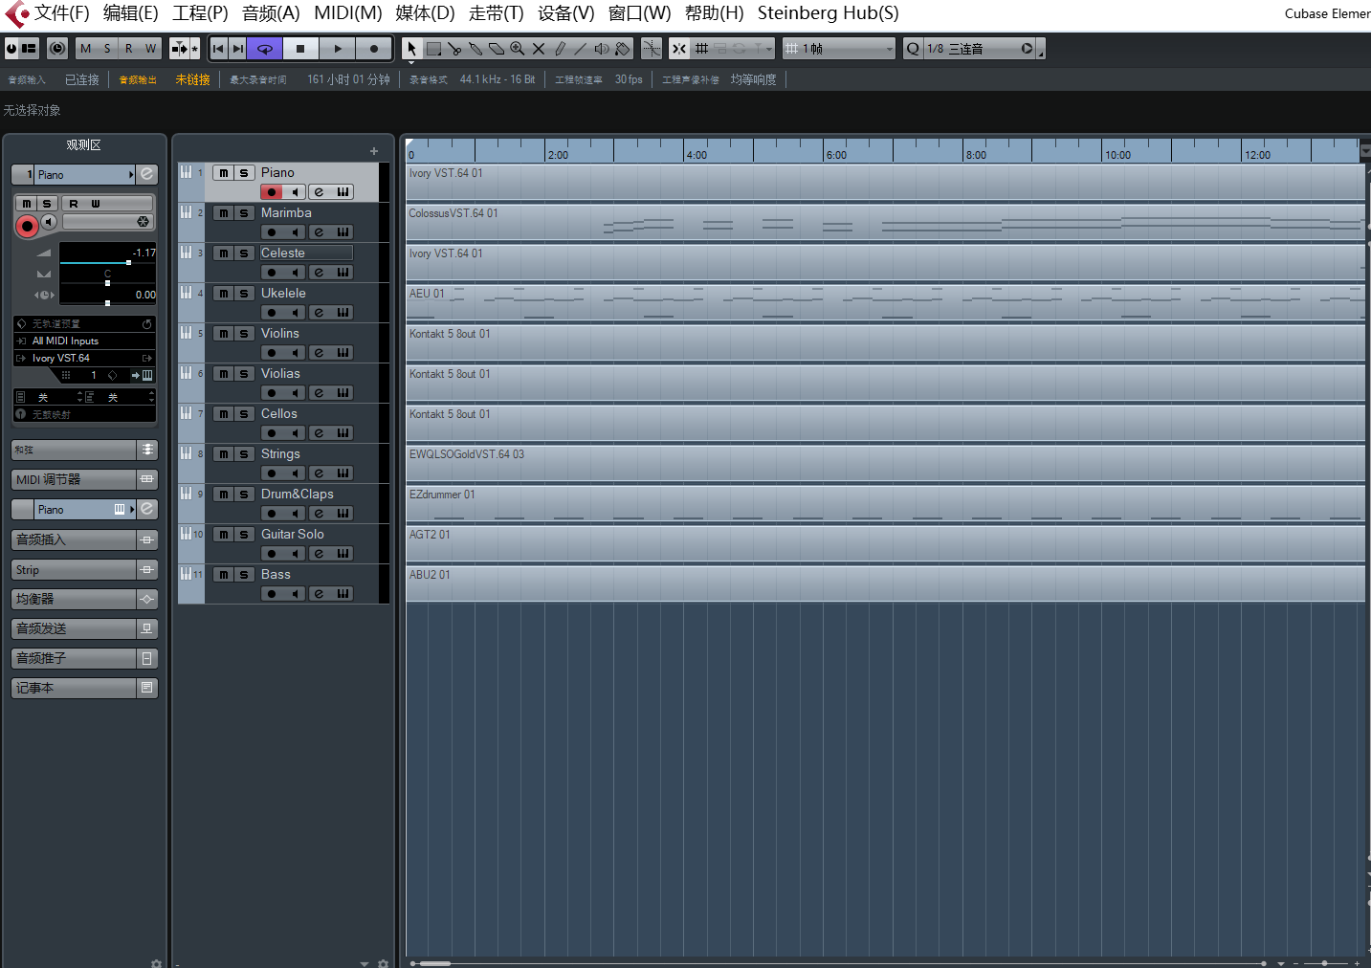
Task: Click the freeze snowflake icon in Inspector
Action: click(144, 222)
